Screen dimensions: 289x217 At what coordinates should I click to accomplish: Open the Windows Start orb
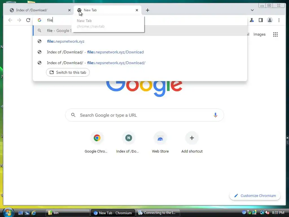tap(8, 212)
